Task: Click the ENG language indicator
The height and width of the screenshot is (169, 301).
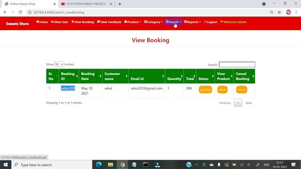Action: tap(267, 165)
